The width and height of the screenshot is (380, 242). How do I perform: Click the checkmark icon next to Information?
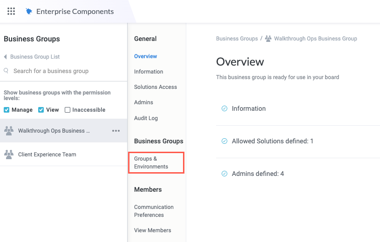tap(224, 108)
